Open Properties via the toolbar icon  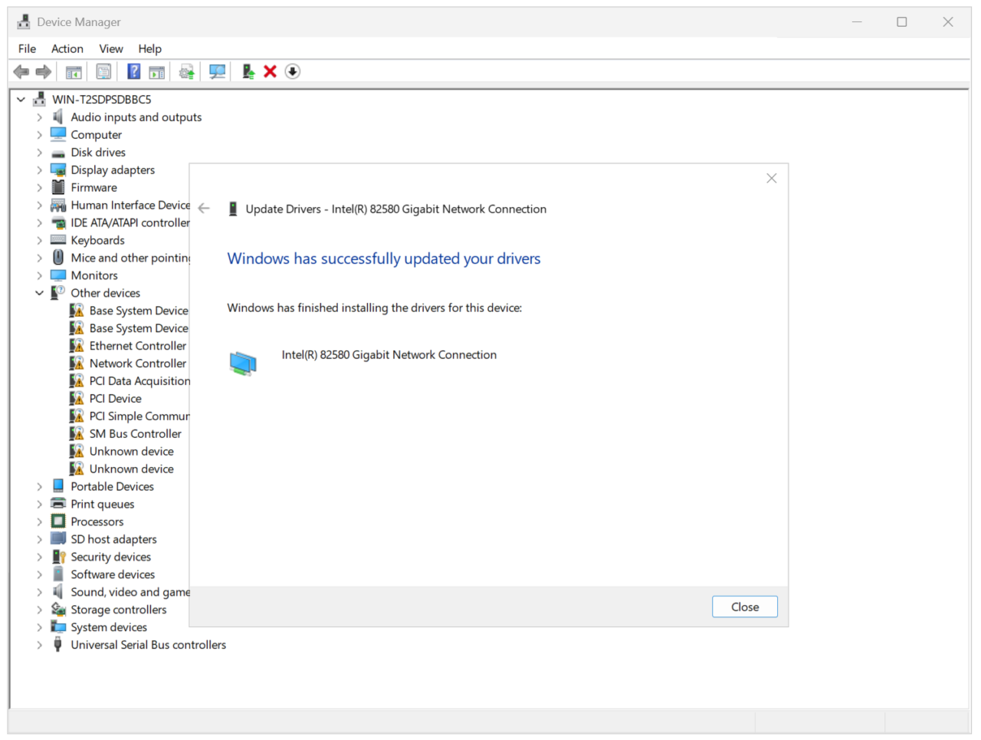[x=103, y=71]
